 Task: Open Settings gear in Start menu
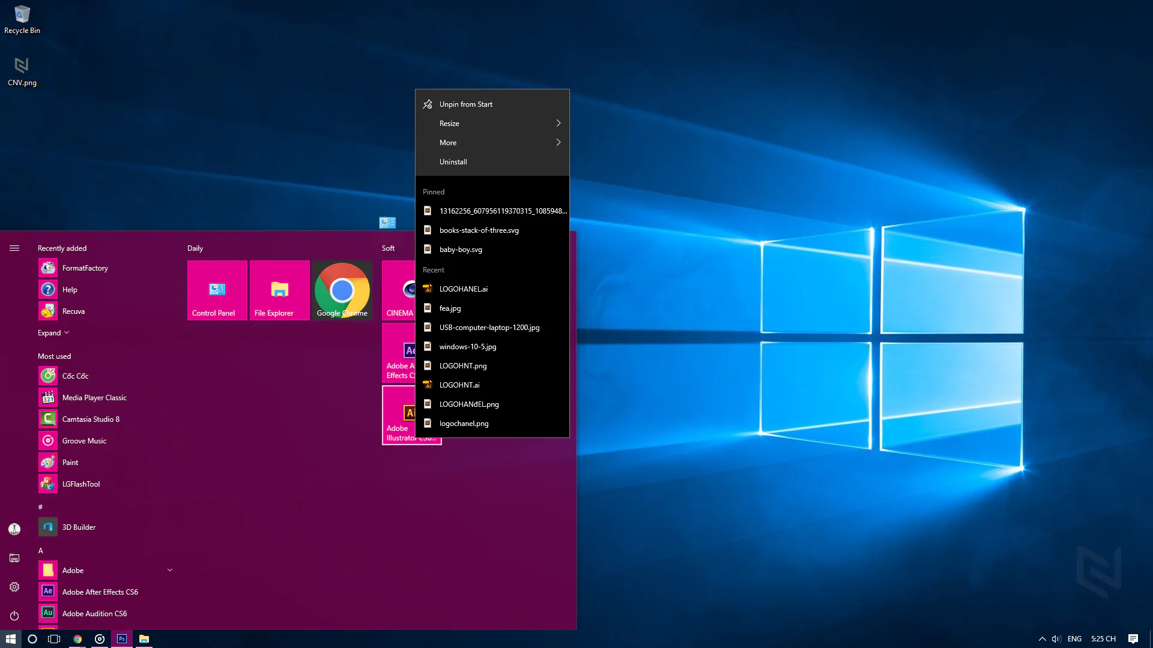click(x=14, y=587)
